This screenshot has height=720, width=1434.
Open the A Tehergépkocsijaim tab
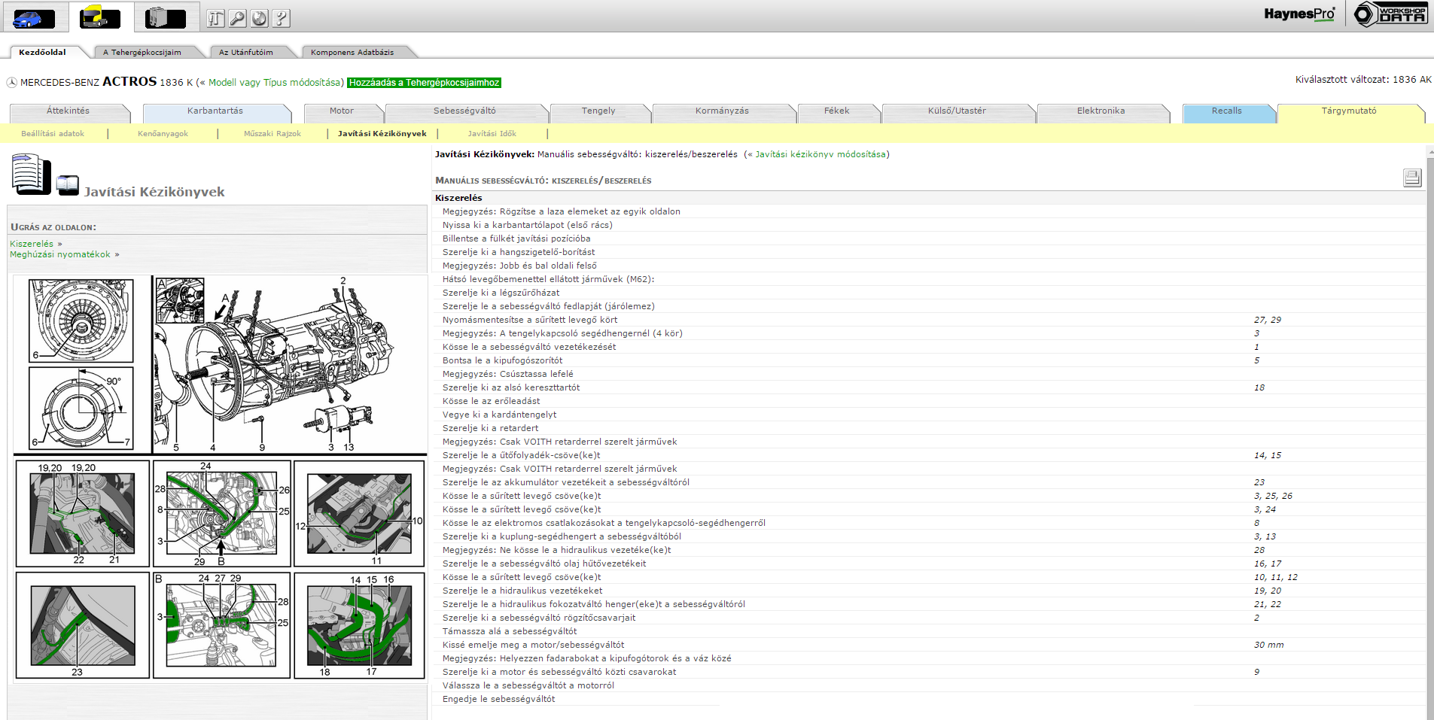(142, 53)
